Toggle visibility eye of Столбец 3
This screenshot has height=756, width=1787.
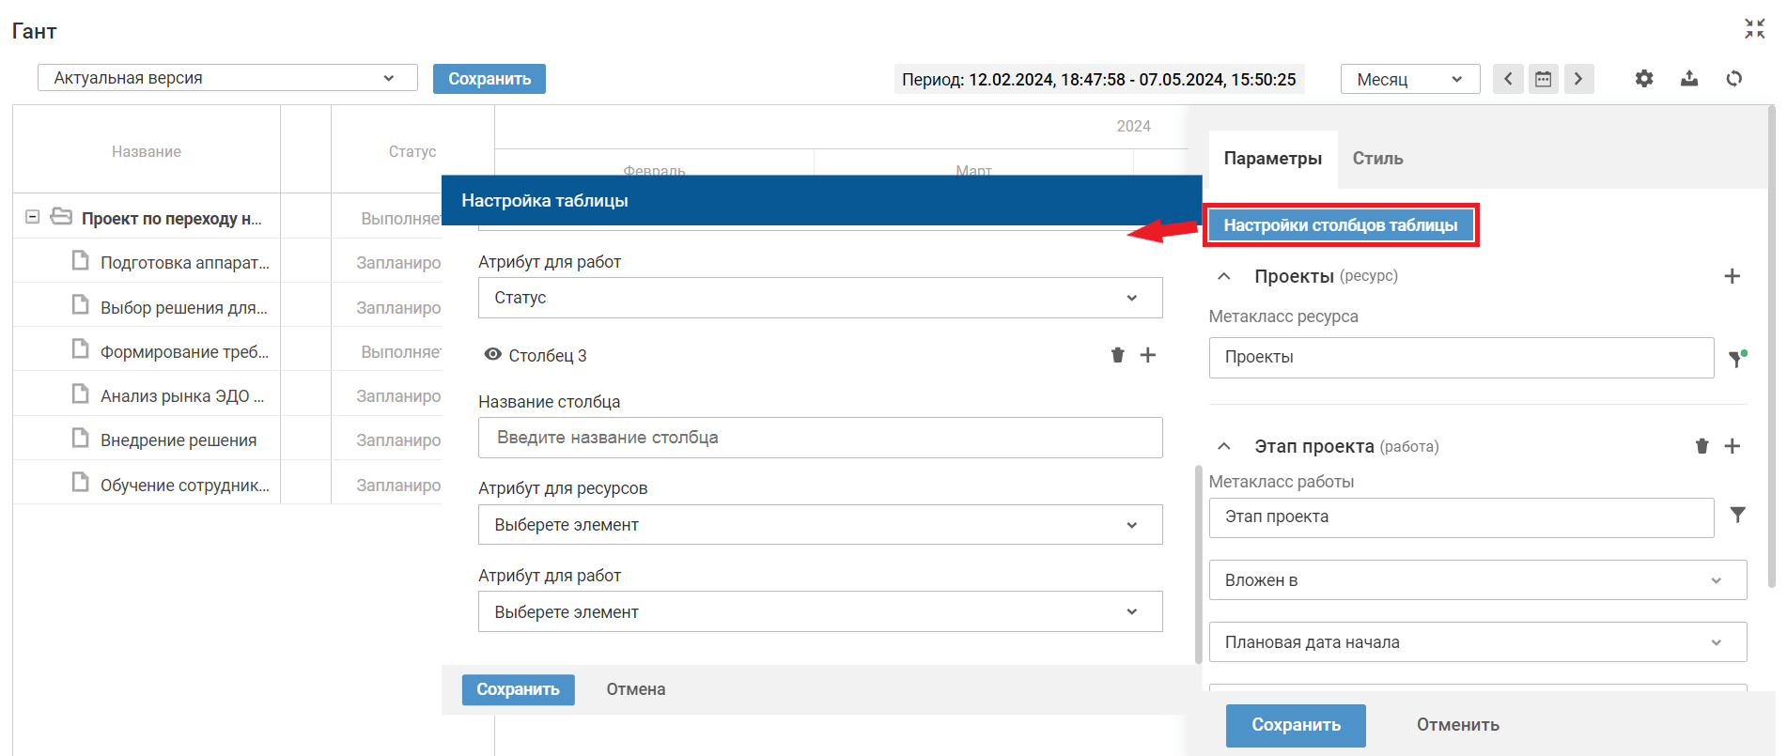(492, 355)
